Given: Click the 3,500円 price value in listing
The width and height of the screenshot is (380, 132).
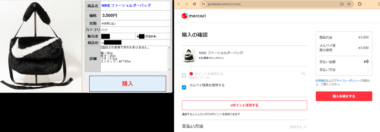Looking at the screenshot, I should [110, 15].
